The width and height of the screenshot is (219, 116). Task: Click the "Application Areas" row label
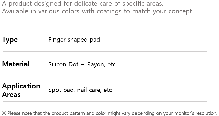click(21, 90)
